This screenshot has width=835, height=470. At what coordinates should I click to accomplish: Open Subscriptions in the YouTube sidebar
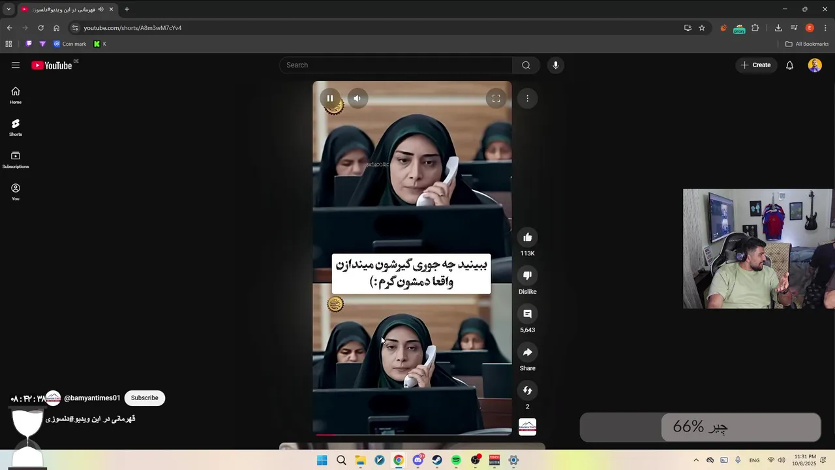coord(16,160)
